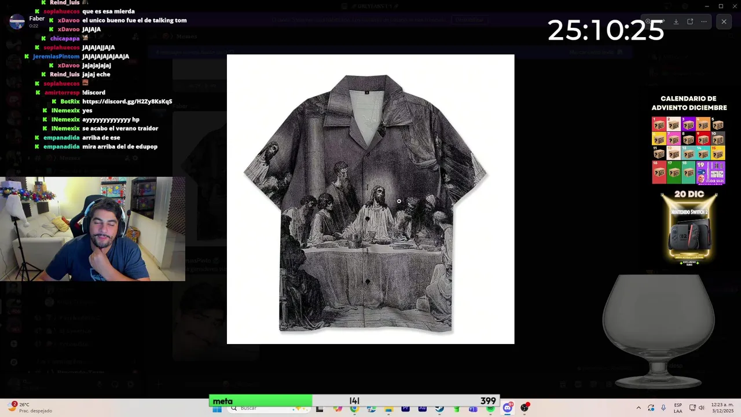
Task: Open Google Chrome from the taskbar
Action: [354, 408]
